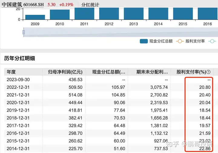218x153 pixels.
Task: Click net profit value 418.81
Action: [75, 110]
